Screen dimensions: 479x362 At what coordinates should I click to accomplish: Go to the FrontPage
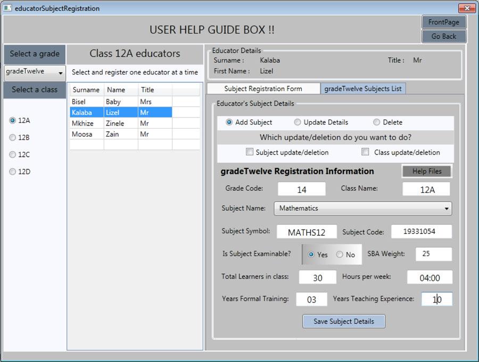click(443, 22)
